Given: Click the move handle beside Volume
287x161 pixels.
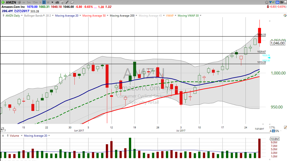Looking at the screenshot, I should pos(8,136).
